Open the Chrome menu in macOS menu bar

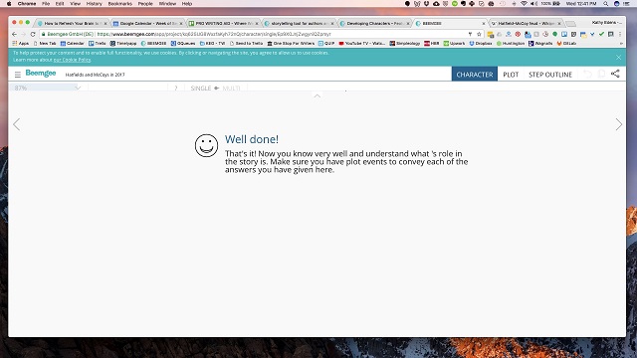click(27, 4)
